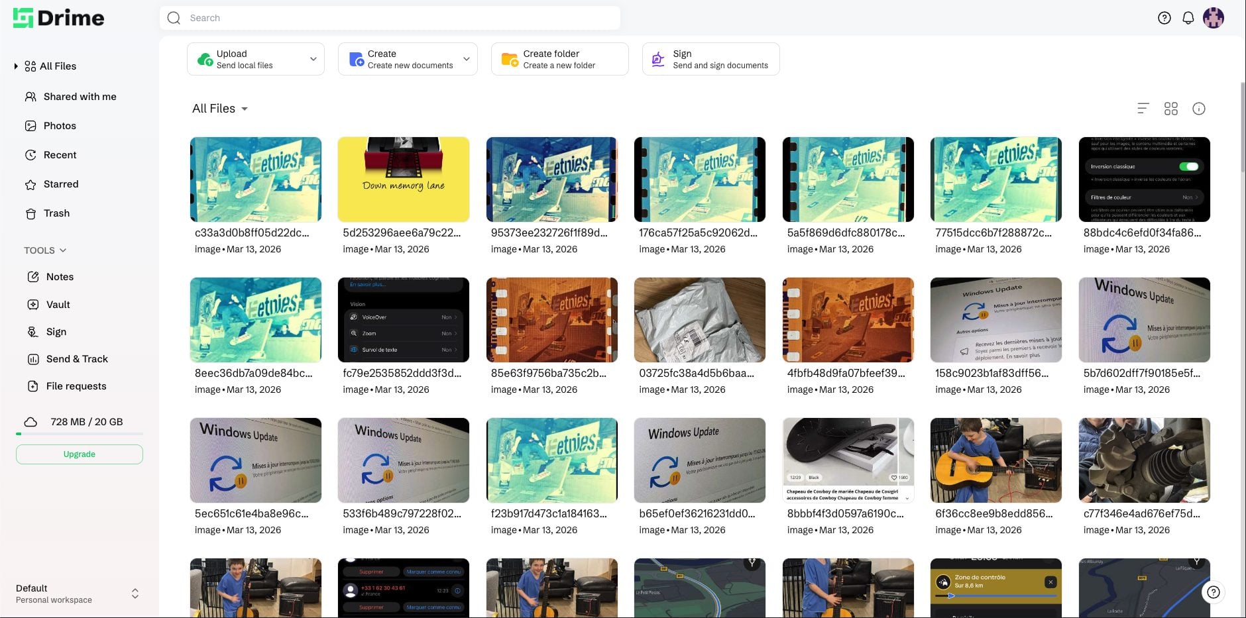Open the sort options icon
1246x618 pixels.
click(x=1143, y=109)
